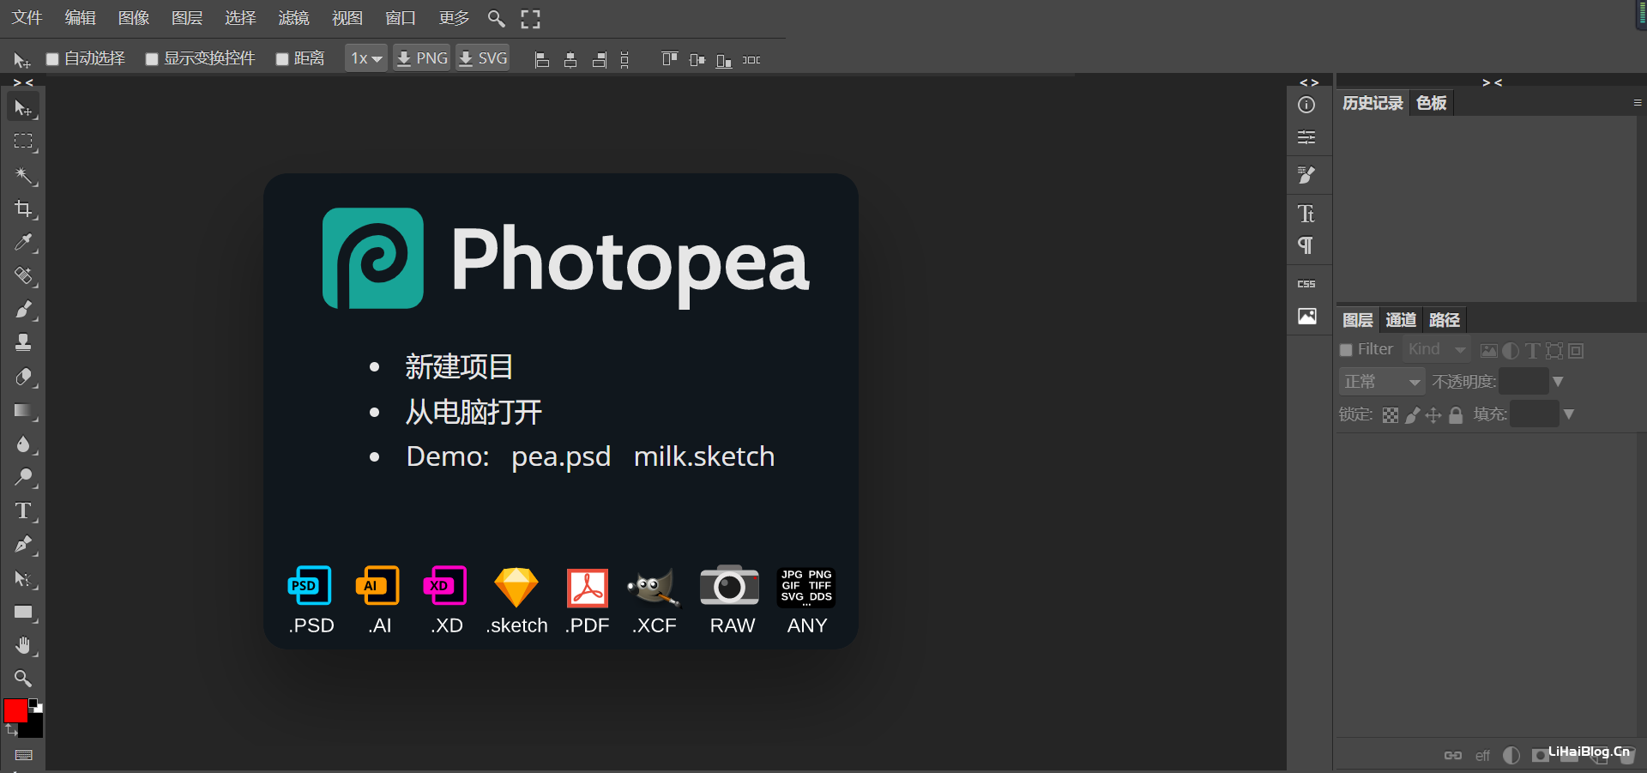Open the pea.psd demo file
This screenshot has width=1647, height=773.
tap(561, 456)
